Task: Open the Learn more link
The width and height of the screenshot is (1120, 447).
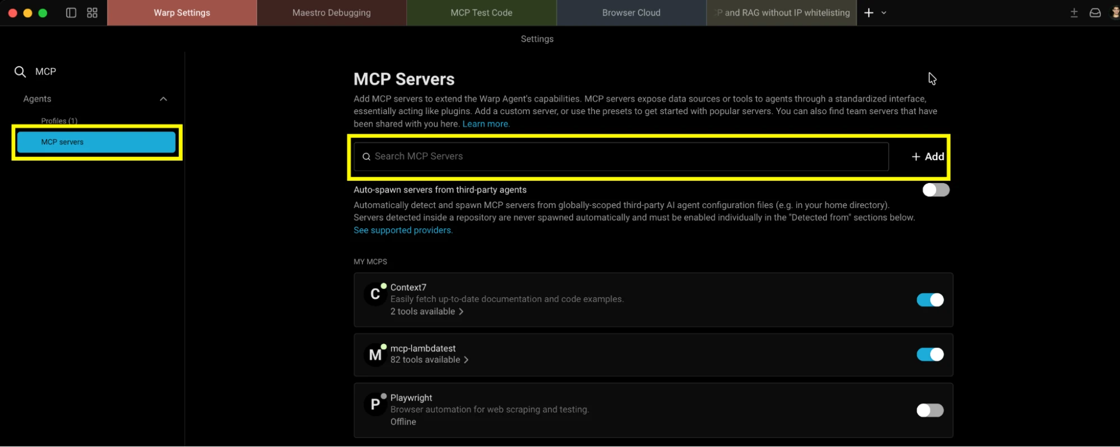Action: coord(485,124)
